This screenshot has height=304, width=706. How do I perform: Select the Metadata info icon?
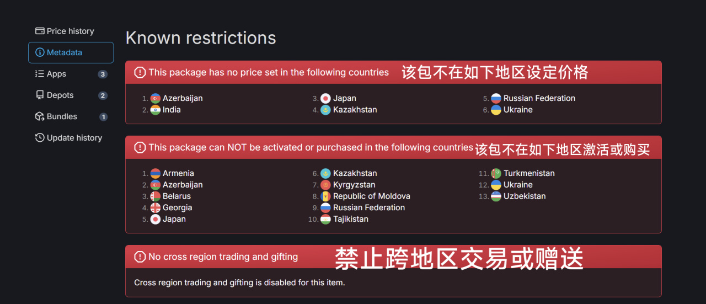coord(40,52)
